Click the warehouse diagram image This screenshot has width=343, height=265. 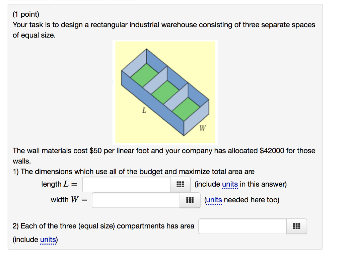(165, 92)
